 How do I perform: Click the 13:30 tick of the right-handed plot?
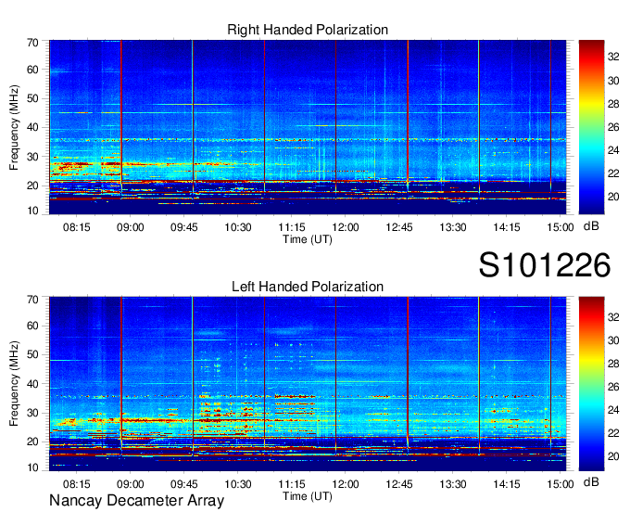453,227
